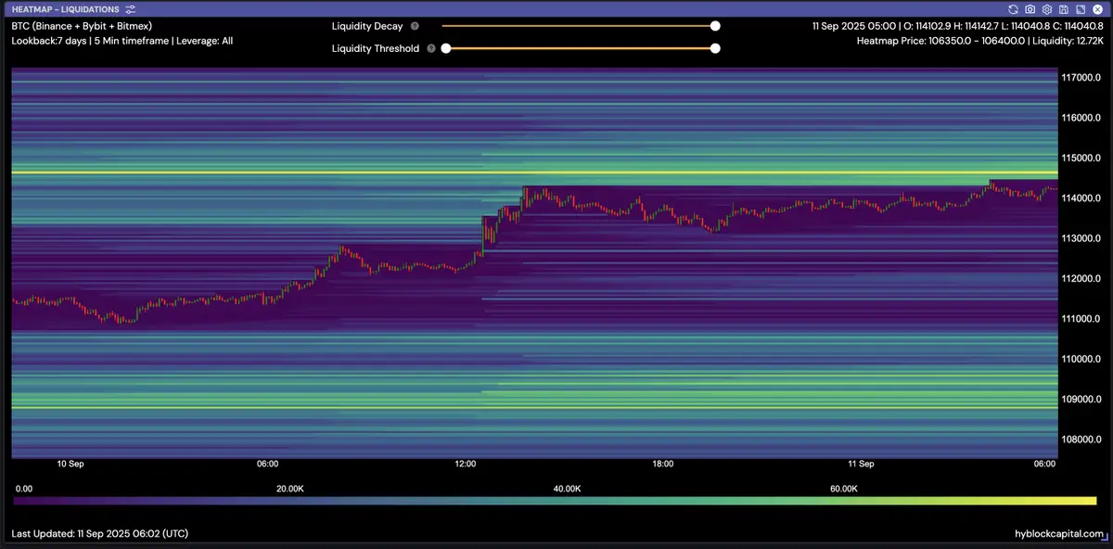Viewport: 1113px width, 549px height.
Task: Click the Liquidity Decay slider handle
Action: coord(715,27)
